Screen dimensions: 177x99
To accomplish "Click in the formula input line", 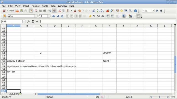I will coord(108,21).
